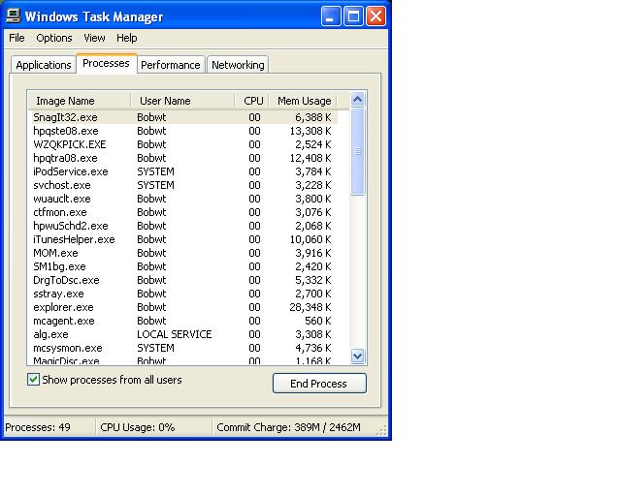
Task: Sort processes by Image Name column
Action: [x=80, y=101]
